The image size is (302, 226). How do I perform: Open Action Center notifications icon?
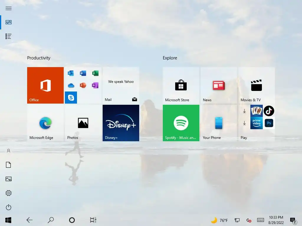tap(293, 220)
